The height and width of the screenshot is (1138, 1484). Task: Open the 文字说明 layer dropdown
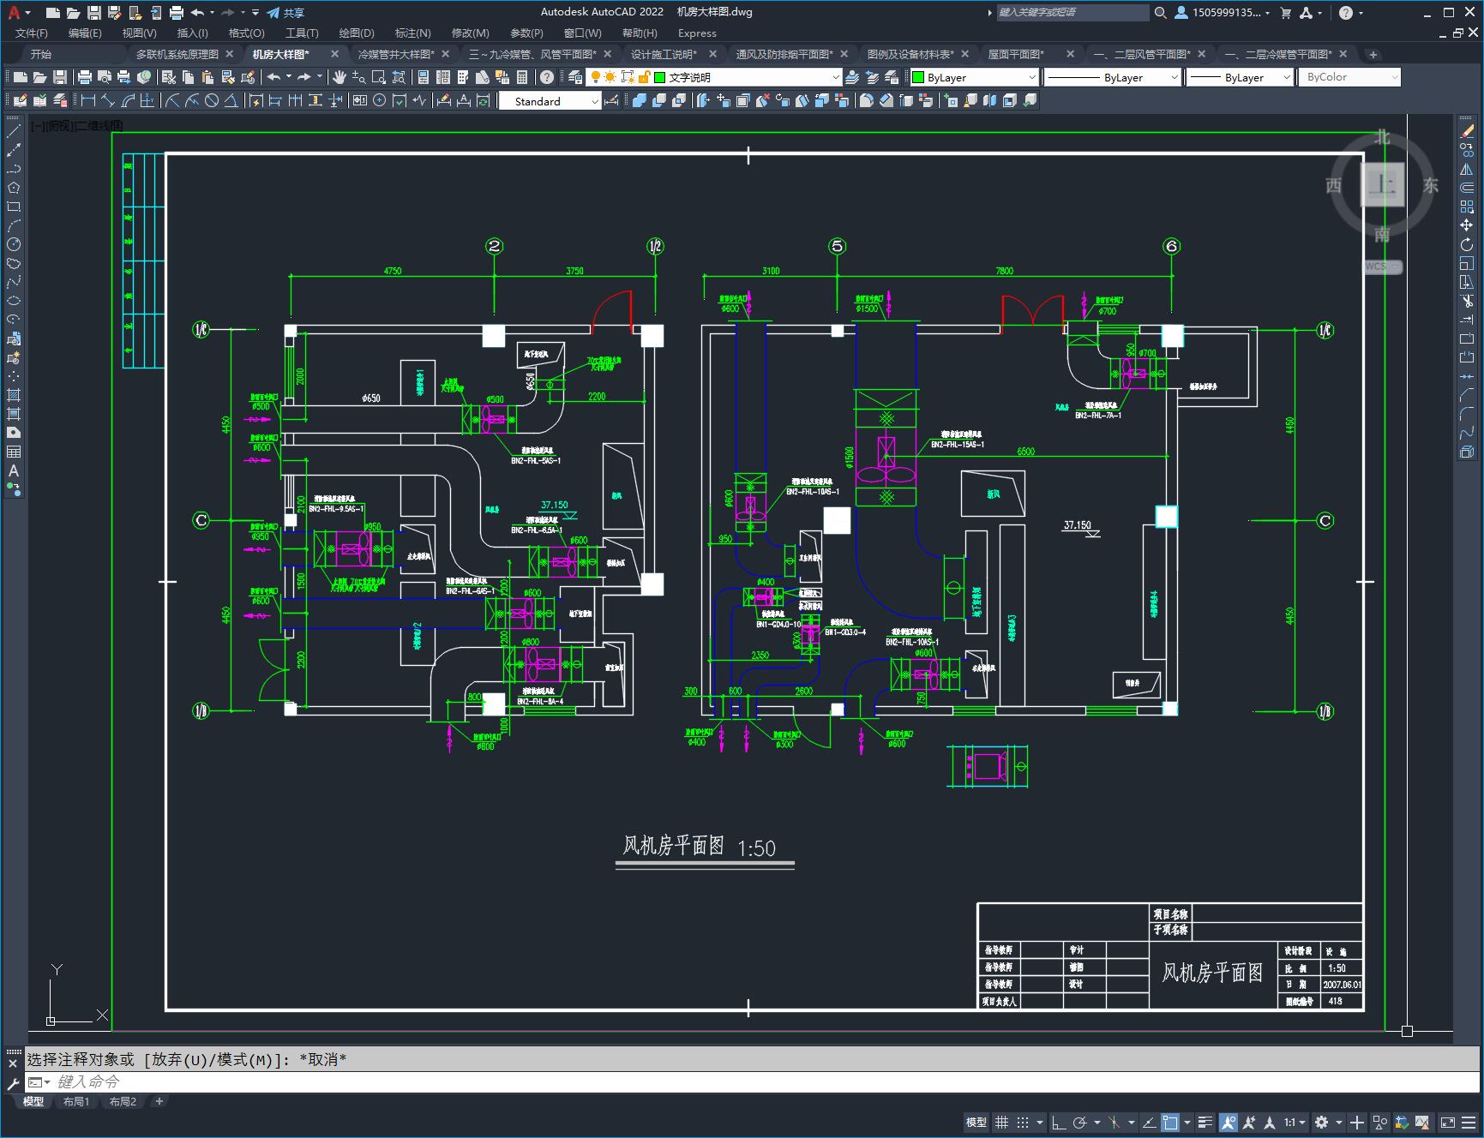coord(836,77)
